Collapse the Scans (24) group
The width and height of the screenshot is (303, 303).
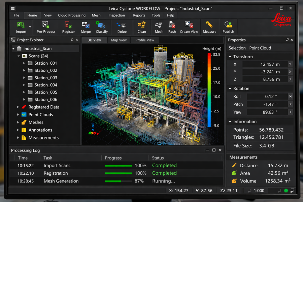point(19,56)
